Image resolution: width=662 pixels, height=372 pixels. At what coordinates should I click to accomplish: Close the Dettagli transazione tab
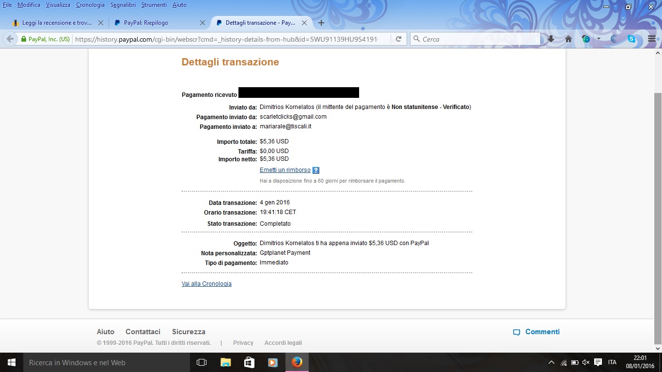point(304,23)
